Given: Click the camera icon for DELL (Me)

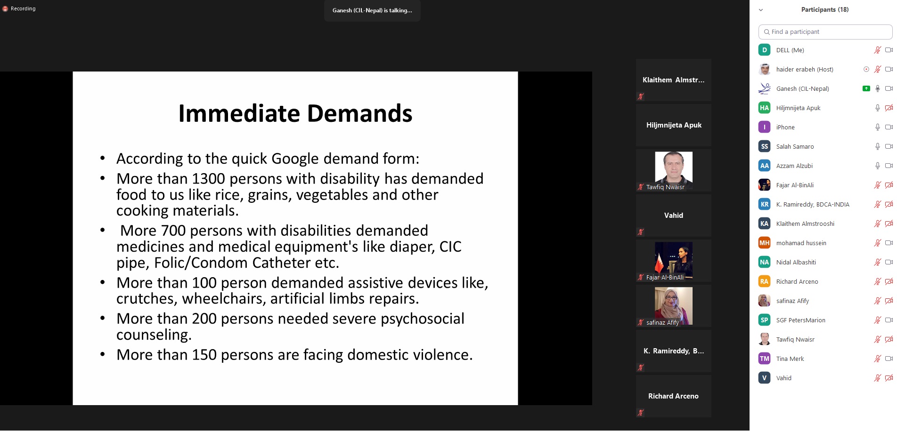Looking at the screenshot, I should (x=889, y=50).
